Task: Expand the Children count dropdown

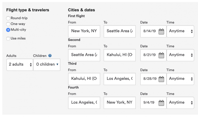Action: pos(47,64)
